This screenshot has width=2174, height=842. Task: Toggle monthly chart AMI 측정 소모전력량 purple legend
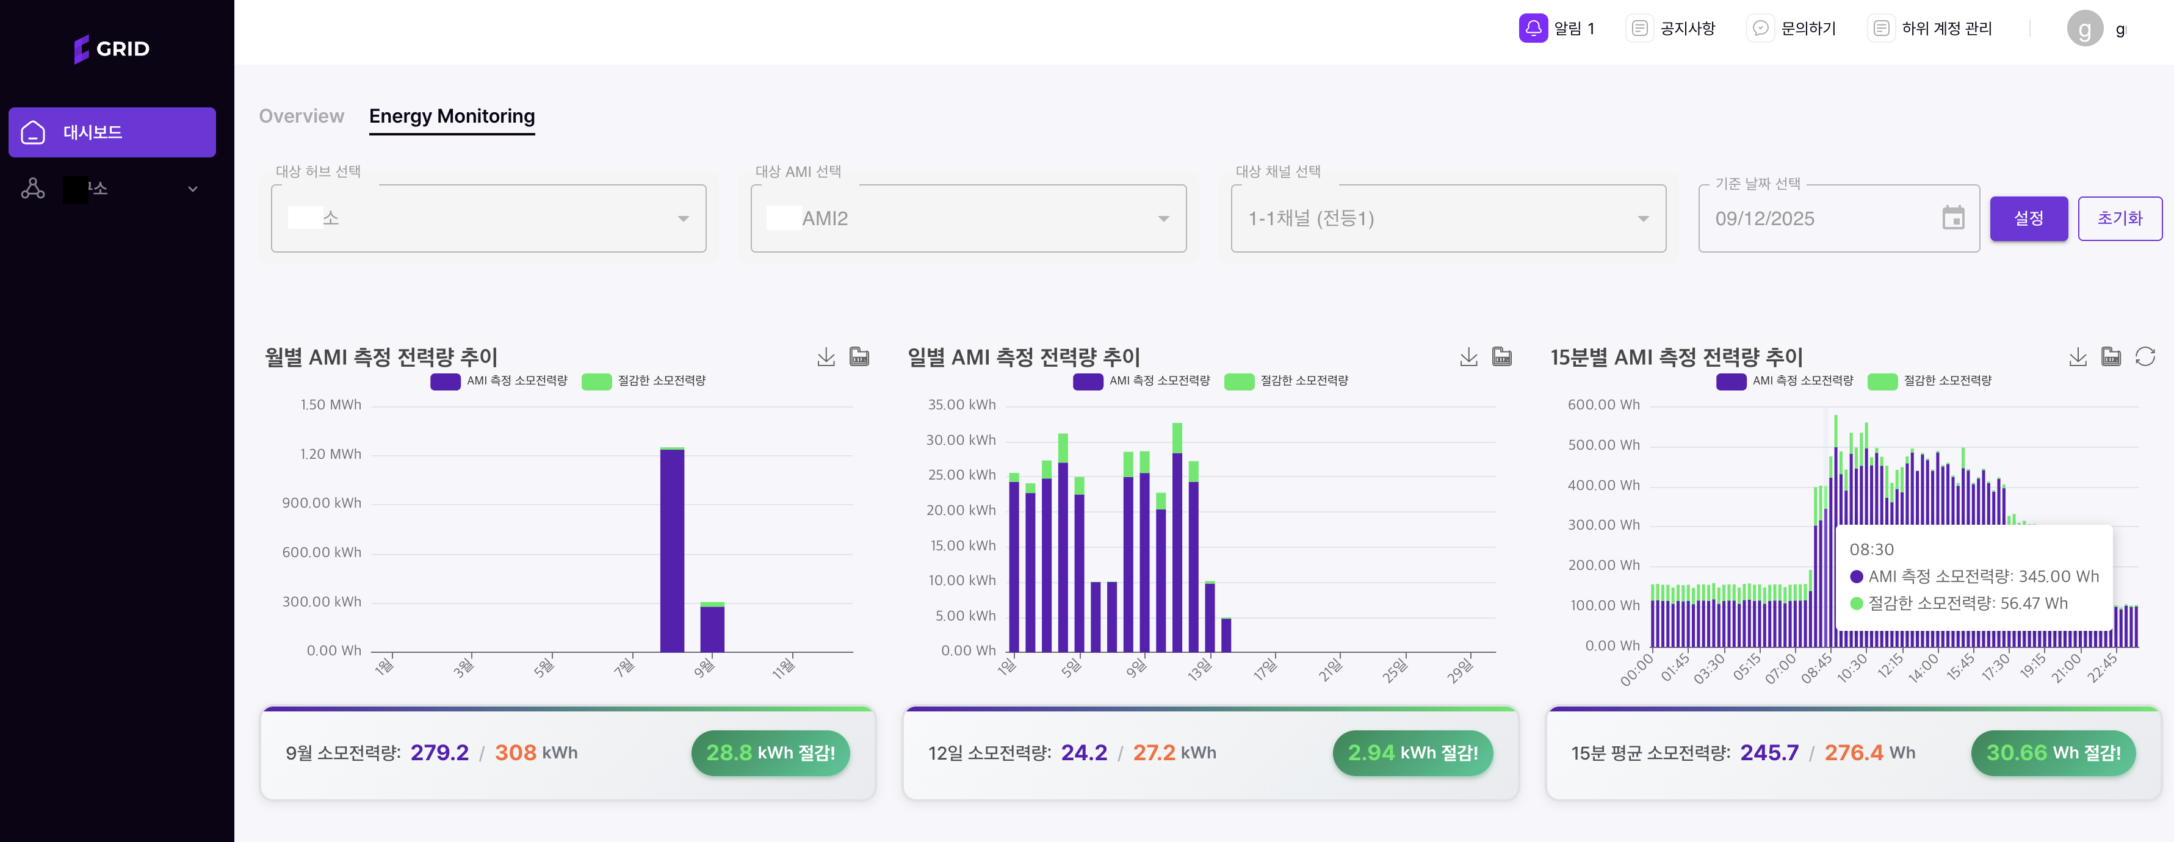click(499, 381)
